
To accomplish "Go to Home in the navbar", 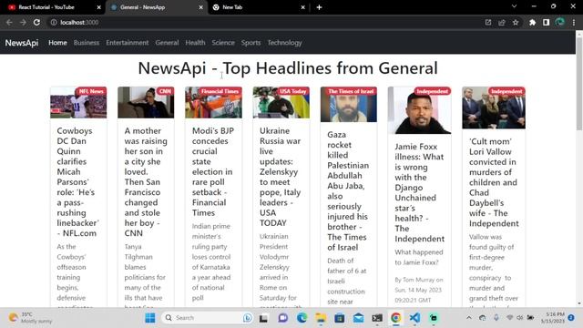I will pos(57,43).
